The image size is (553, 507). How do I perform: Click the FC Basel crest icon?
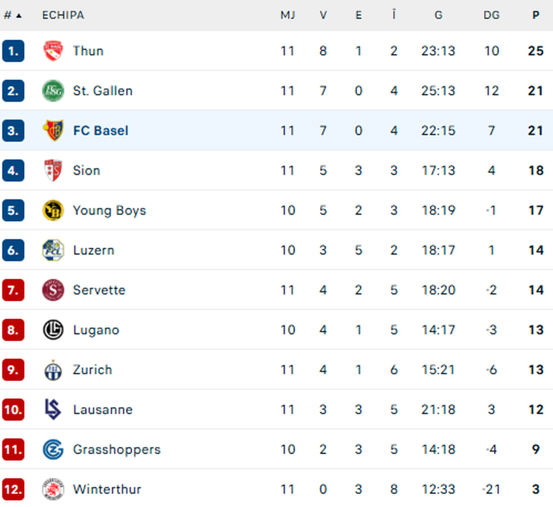[x=53, y=131]
